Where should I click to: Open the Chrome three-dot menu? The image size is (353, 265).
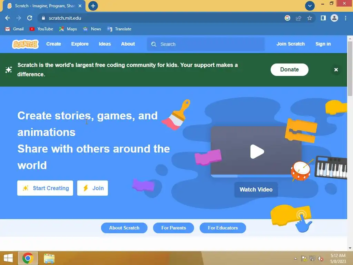click(345, 18)
